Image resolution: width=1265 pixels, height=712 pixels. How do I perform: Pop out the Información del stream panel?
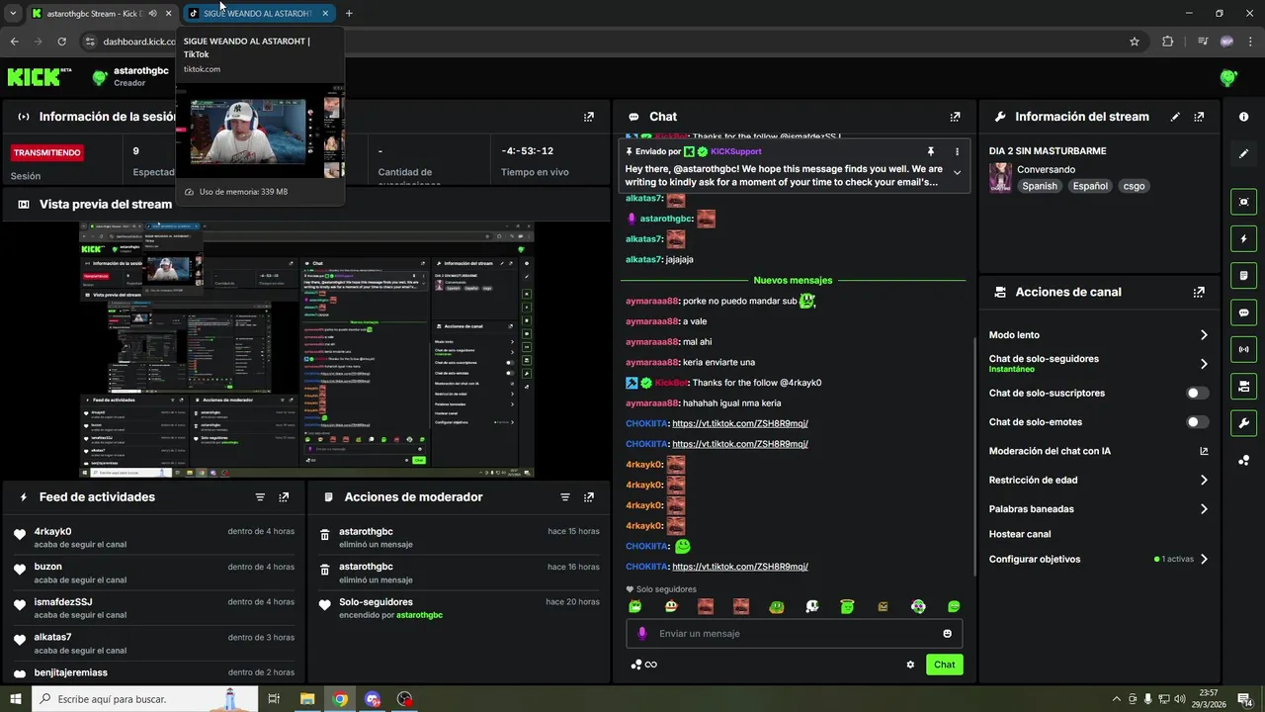pyautogui.click(x=1199, y=117)
